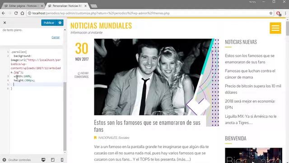The height and width of the screenshot is (163, 289).
Task: Place cursor on empty CSS line 5
Action: [36, 85]
